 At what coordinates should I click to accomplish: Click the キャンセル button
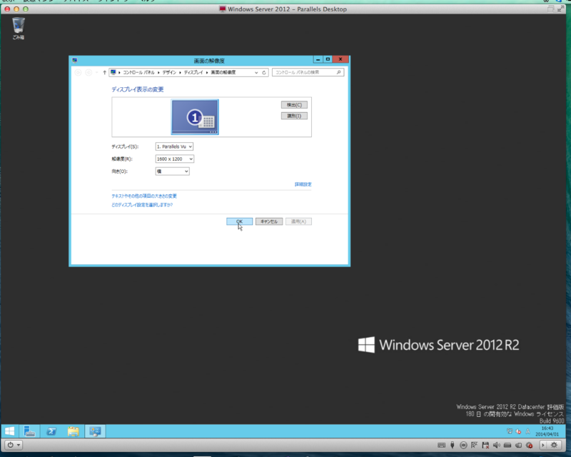(x=269, y=221)
